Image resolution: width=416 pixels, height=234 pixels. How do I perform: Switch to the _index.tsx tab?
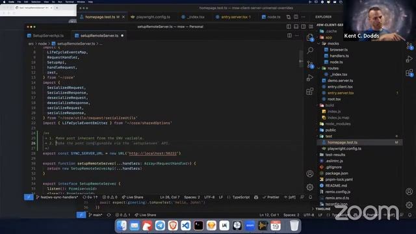click(193, 17)
